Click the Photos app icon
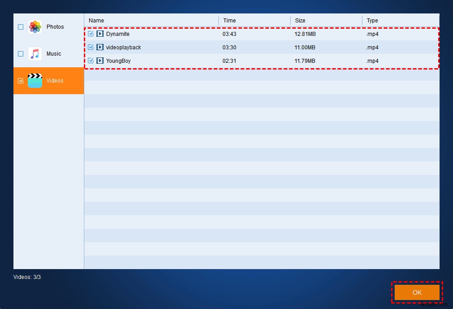Viewport: 453px width, 309px height. [35, 27]
